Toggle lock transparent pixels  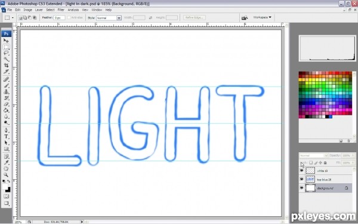[x=311, y=162]
